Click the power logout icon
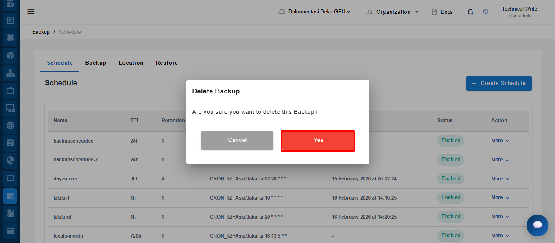Screen dimensions: 555x243 coord(486,11)
